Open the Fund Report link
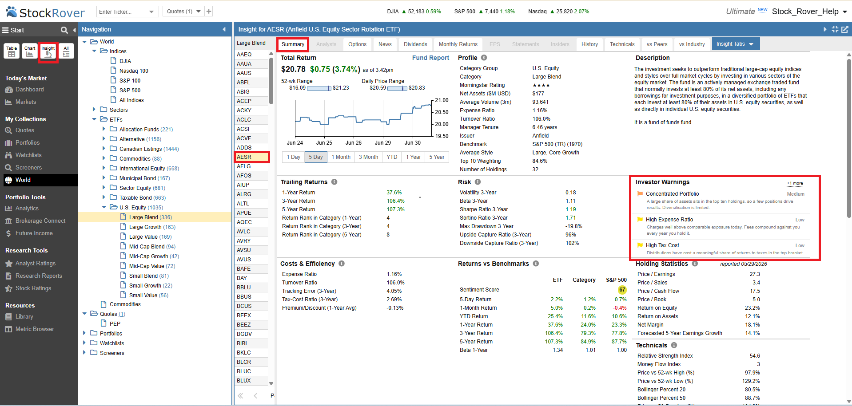The height and width of the screenshot is (406, 852). point(430,58)
